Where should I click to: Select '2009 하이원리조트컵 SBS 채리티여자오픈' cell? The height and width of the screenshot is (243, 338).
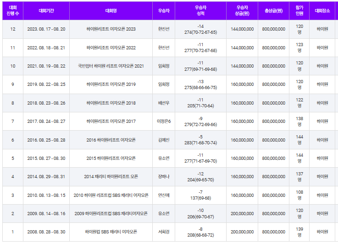(111, 214)
